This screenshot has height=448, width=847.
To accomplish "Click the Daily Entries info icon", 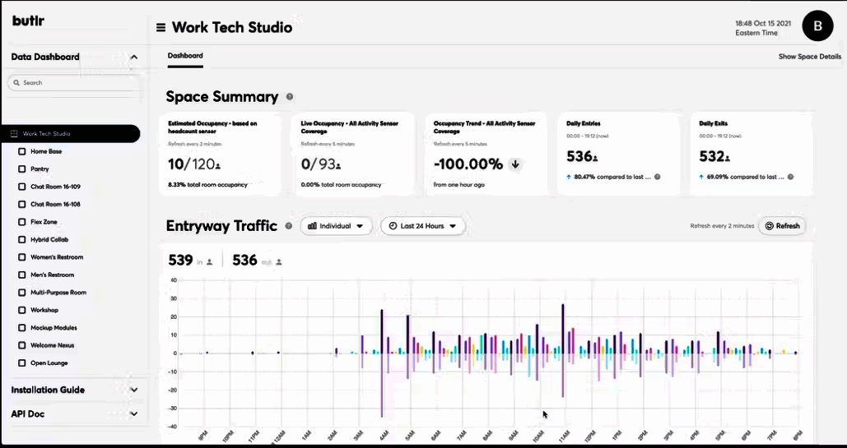I will 657,177.
